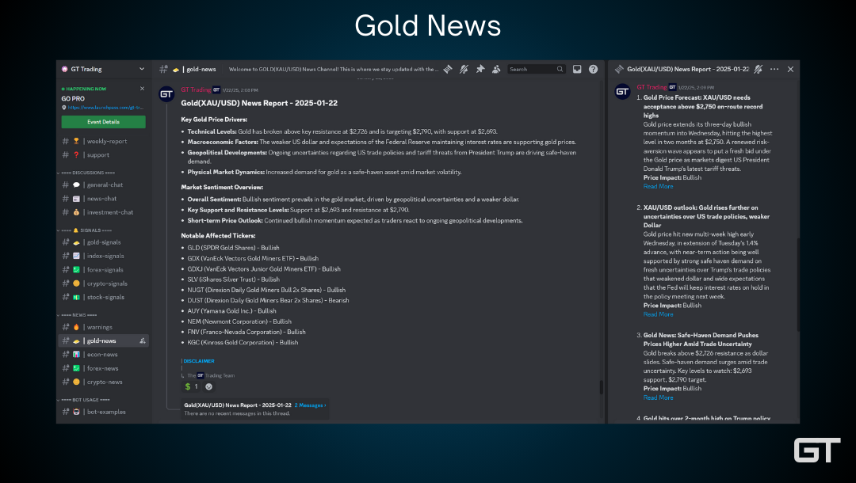
Task: Collapse the NEWS category
Action: coord(78,315)
